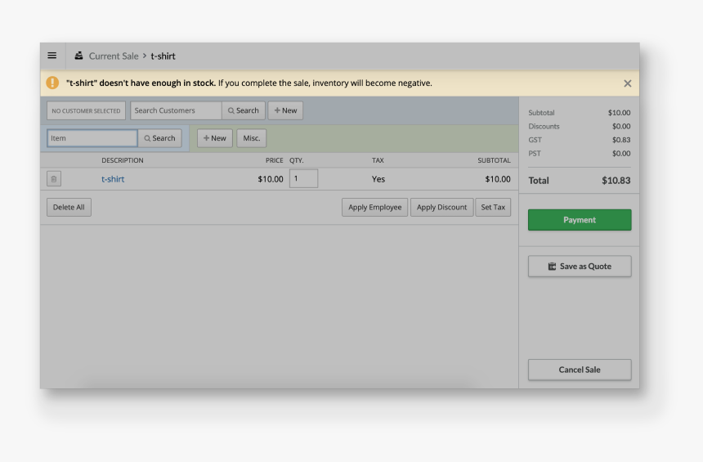Click the SUBTOTAL column header
Image resolution: width=703 pixels, height=462 pixels.
(x=494, y=160)
